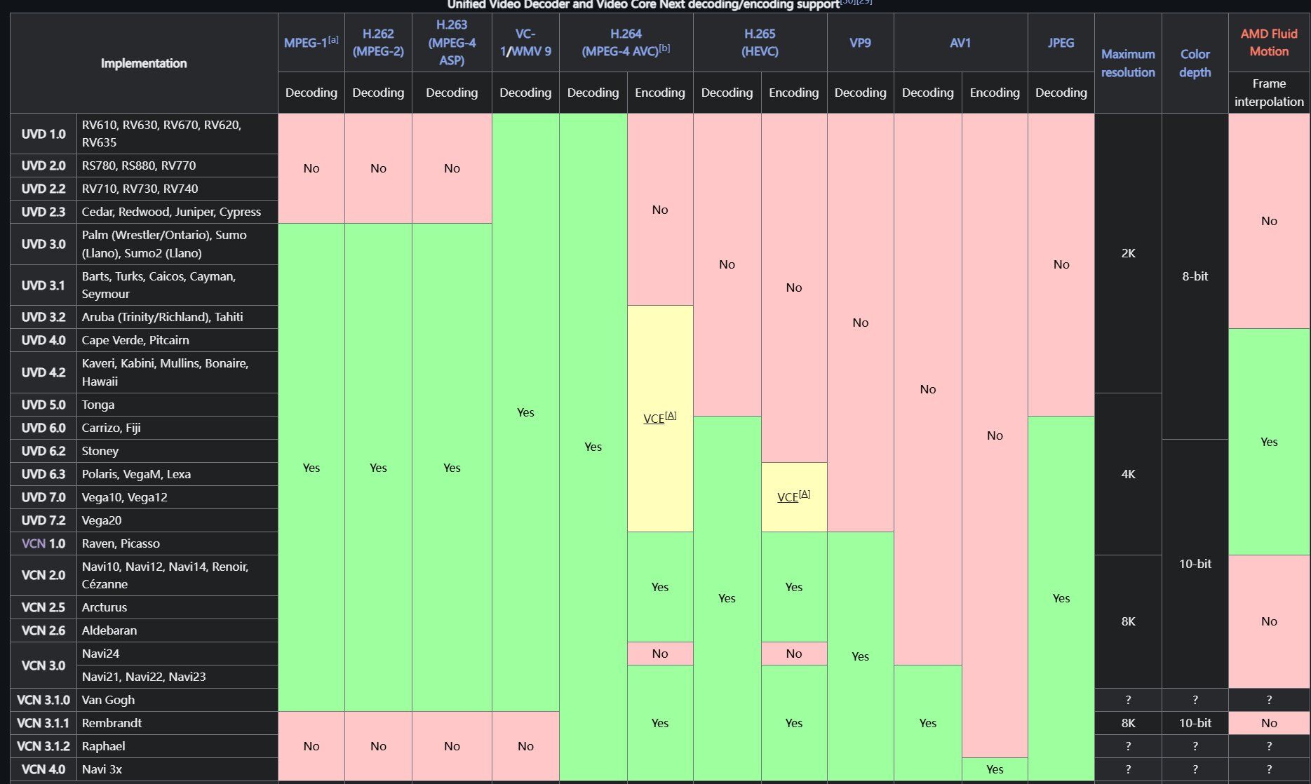Open the AV1 header link
The image size is (1311, 784).
coord(960,43)
